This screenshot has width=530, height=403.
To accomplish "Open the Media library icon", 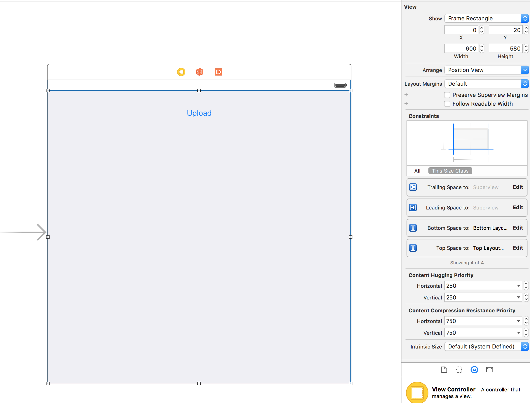I will (x=490, y=370).
